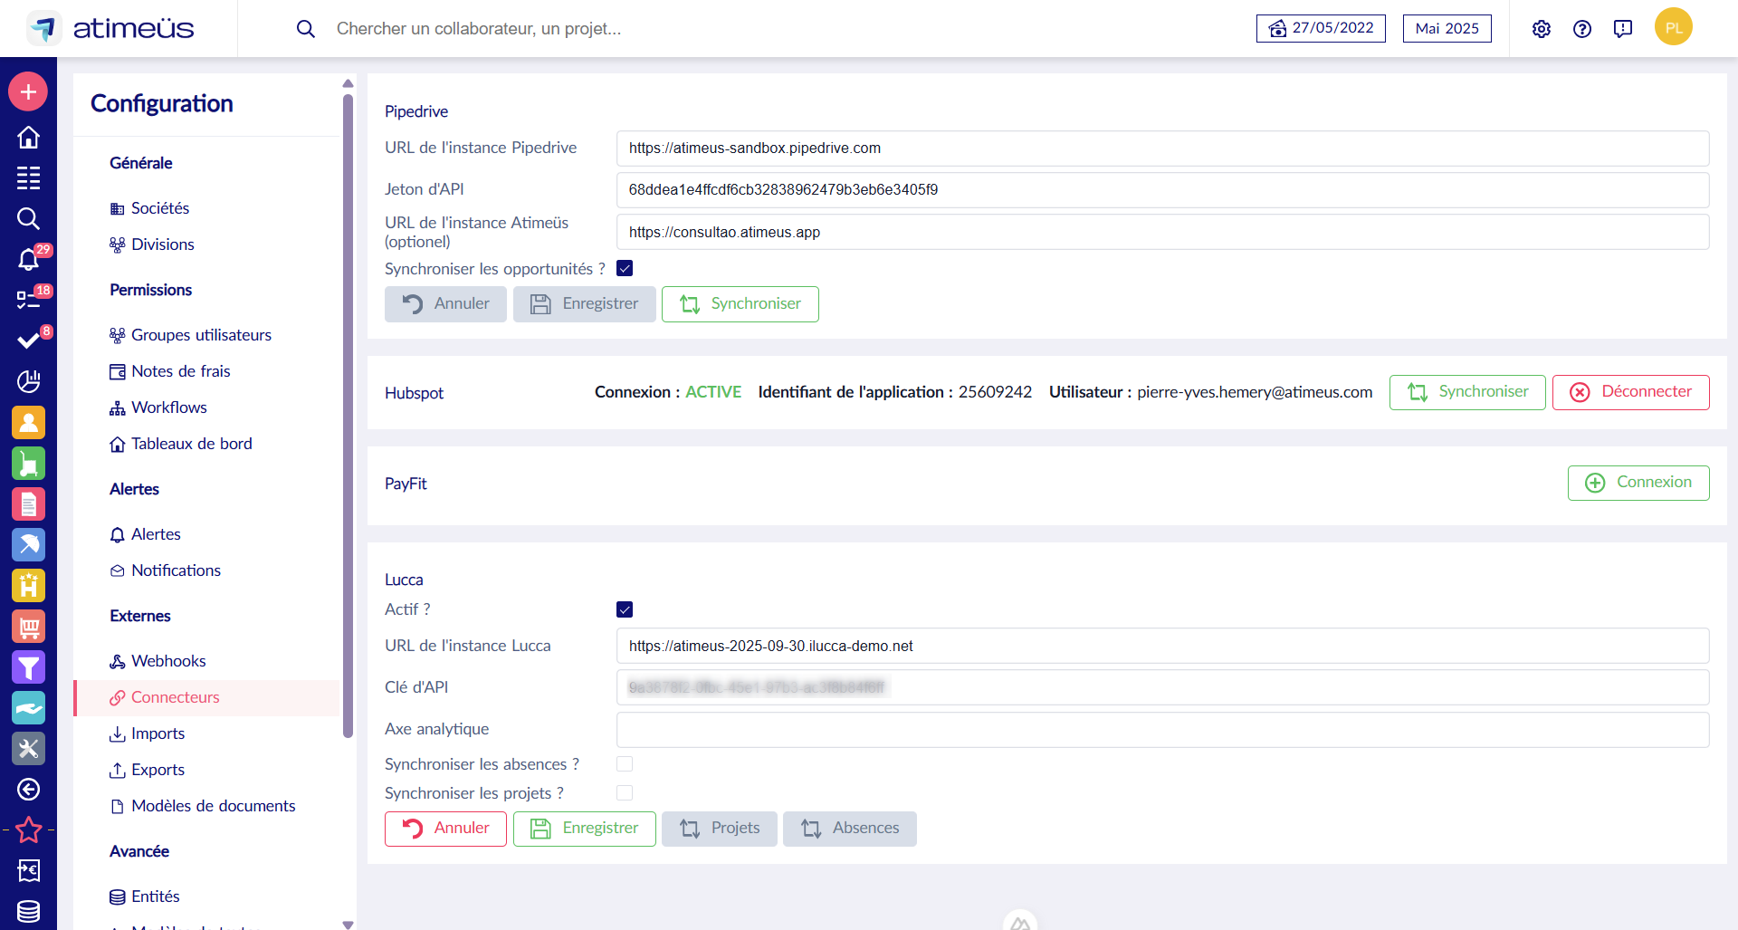Image resolution: width=1738 pixels, height=930 pixels.
Task: Open the Mai 2025 period selector
Action: [1447, 28]
